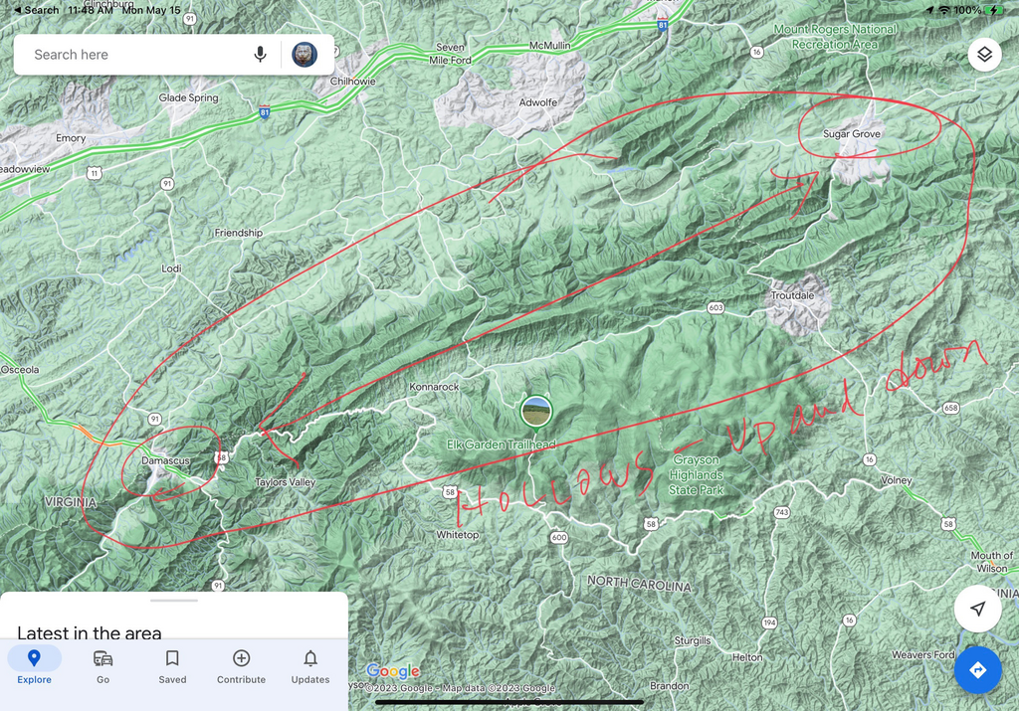Tap the blue directions button

977,670
